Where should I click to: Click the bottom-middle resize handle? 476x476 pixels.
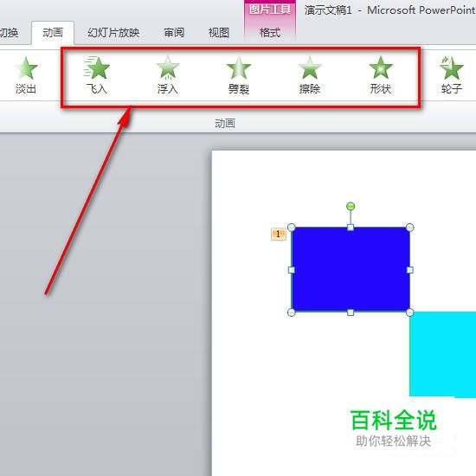351,312
